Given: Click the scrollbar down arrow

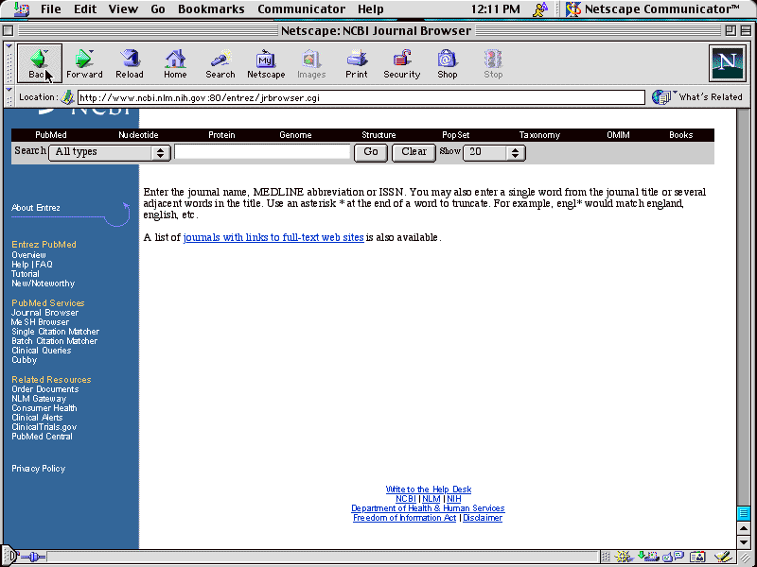Looking at the screenshot, I should (x=744, y=542).
